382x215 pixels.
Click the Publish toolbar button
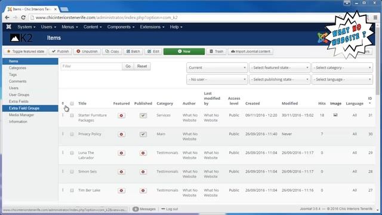point(60,51)
